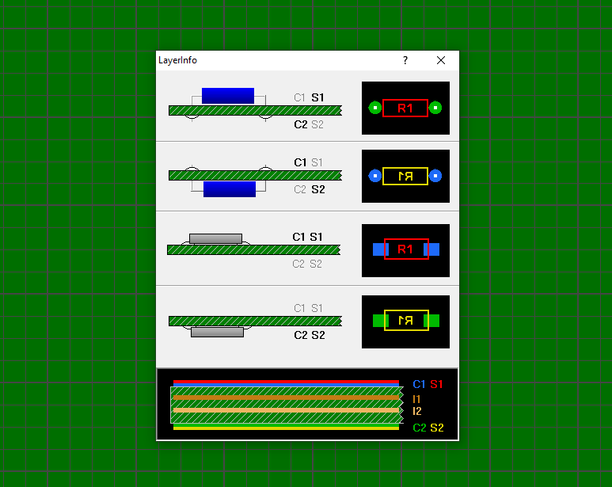Click the blue through-hole component under the board
This screenshot has height=487, width=612.
coord(230,189)
